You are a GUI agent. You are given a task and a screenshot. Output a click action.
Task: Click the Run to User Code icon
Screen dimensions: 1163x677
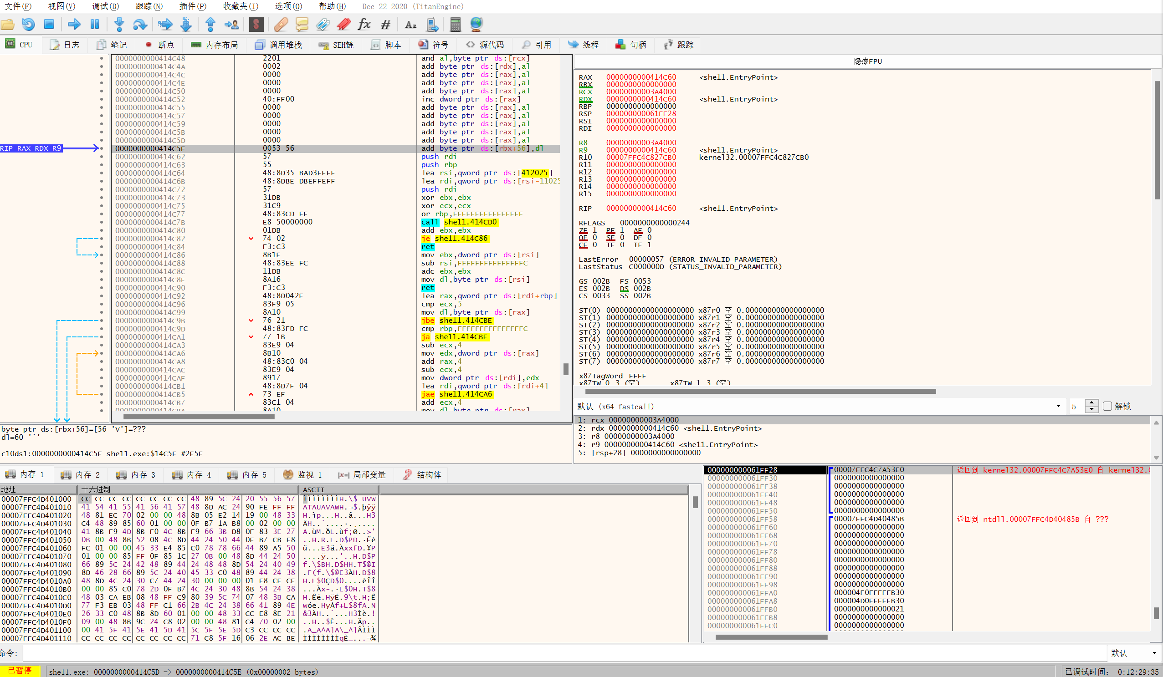[x=232, y=25]
